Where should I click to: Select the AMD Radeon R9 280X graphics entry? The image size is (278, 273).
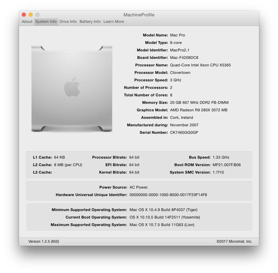coord(198,110)
